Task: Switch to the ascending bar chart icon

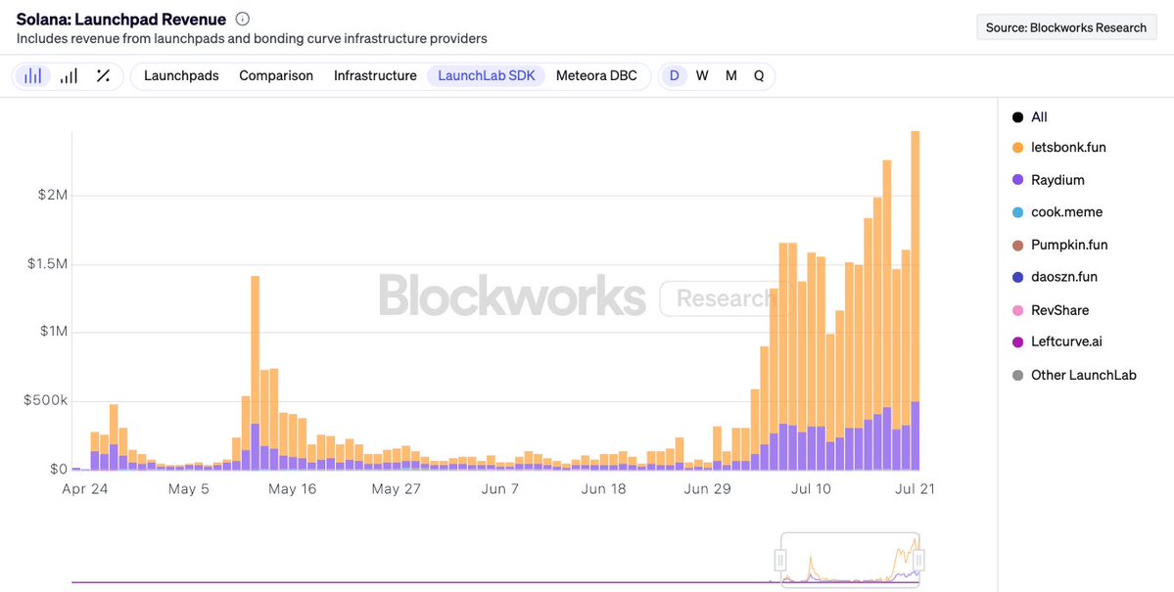Action: 69,75
